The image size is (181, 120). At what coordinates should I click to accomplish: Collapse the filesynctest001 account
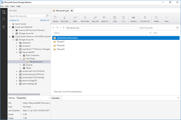click(x=17, y=52)
